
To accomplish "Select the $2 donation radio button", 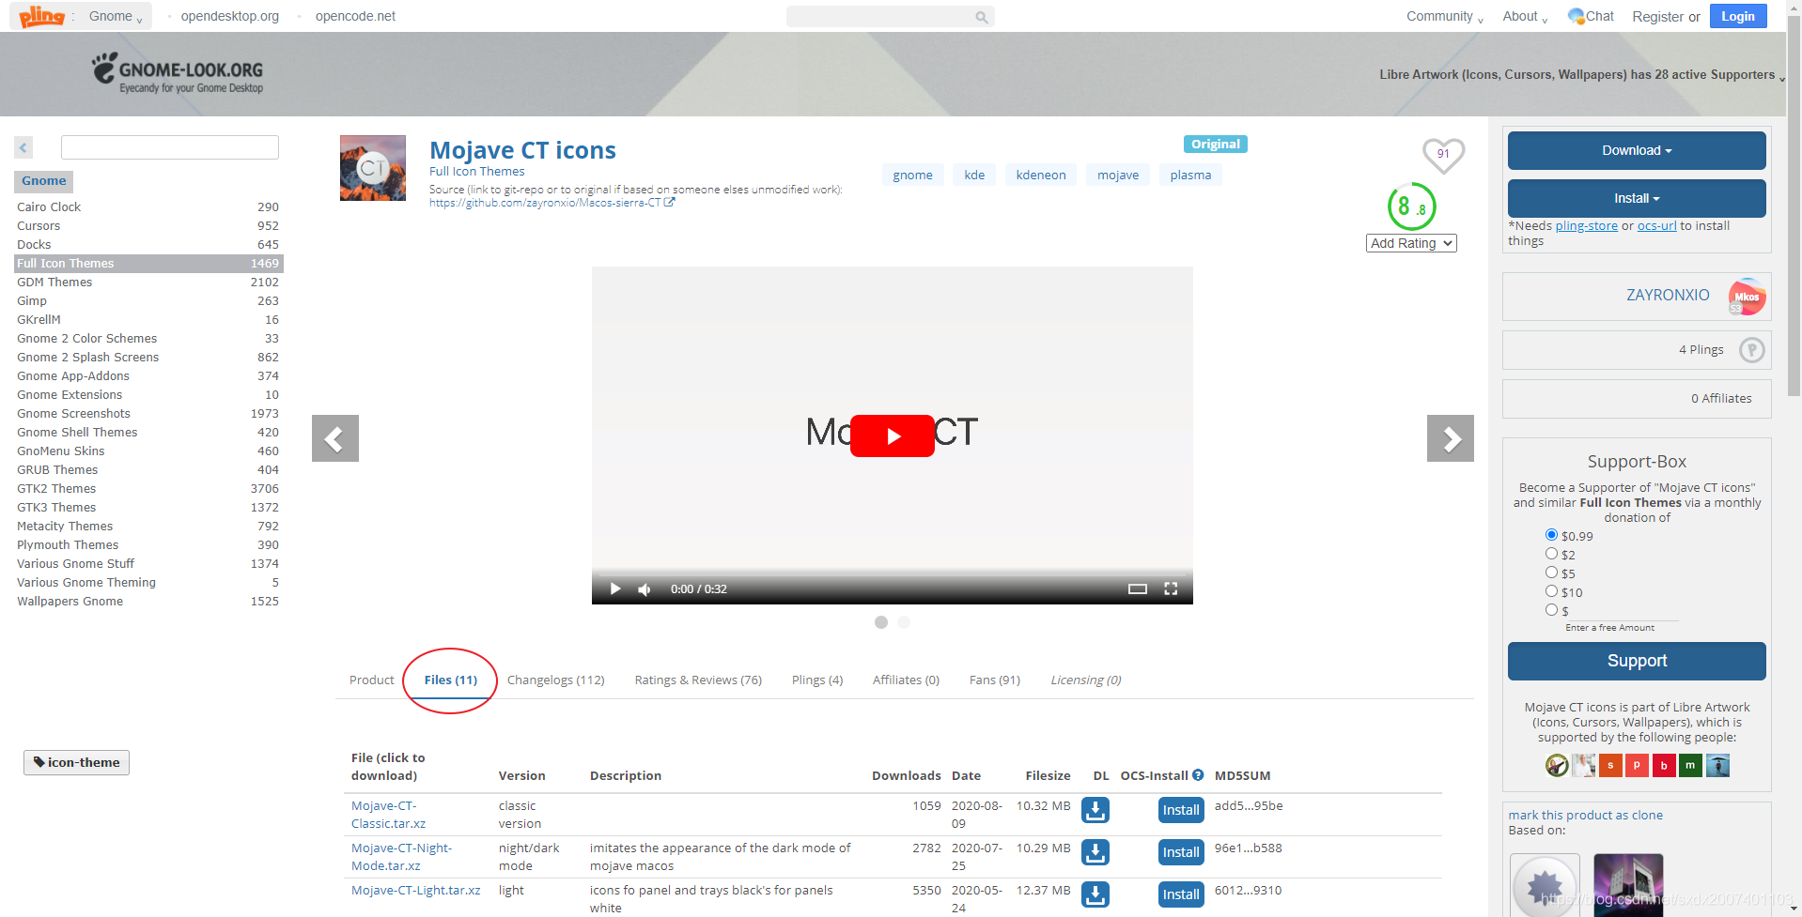I will (x=1551, y=554).
